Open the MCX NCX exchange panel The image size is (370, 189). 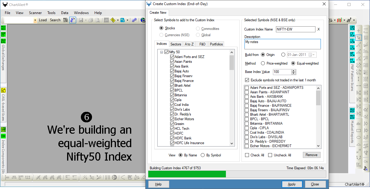click(x=3, y=28)
